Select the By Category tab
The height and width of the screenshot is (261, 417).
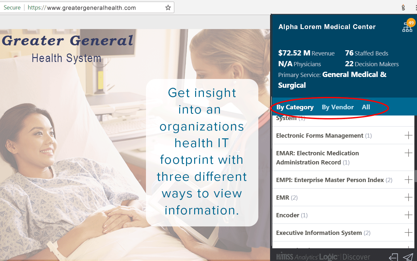click(x=295, y=107)
